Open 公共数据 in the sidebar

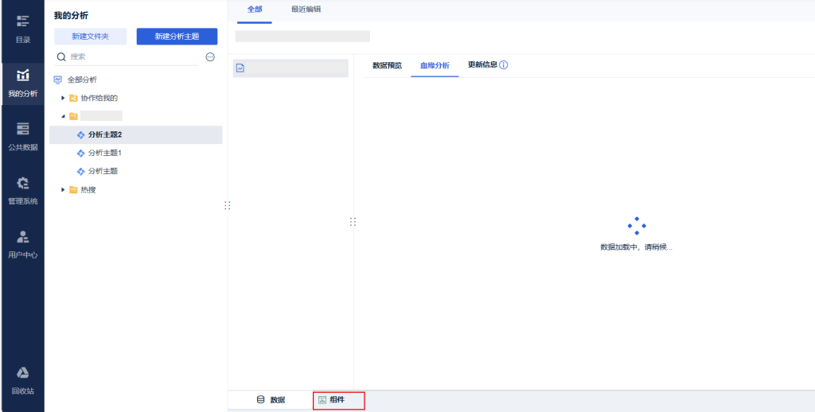pyautogui.click(x=22, y=136)
